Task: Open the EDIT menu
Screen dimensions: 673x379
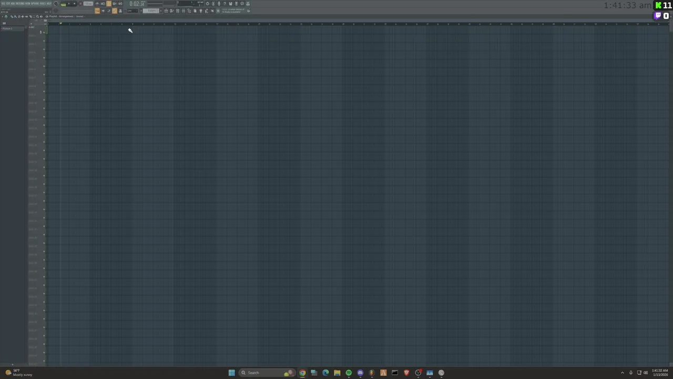Action: pyautogui.click(x=7, y=4)
